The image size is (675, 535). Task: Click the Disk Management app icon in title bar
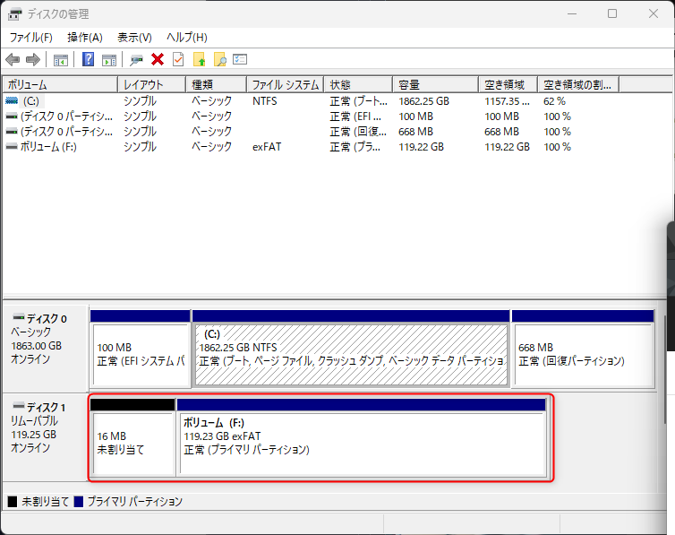(14, 14)
